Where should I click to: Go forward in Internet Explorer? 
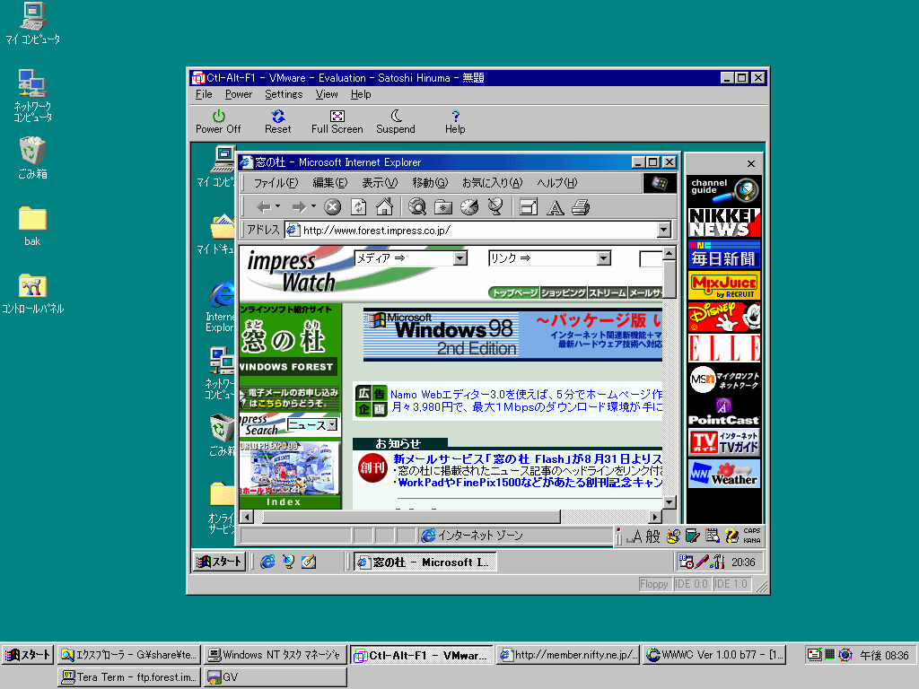pos(299,207)
